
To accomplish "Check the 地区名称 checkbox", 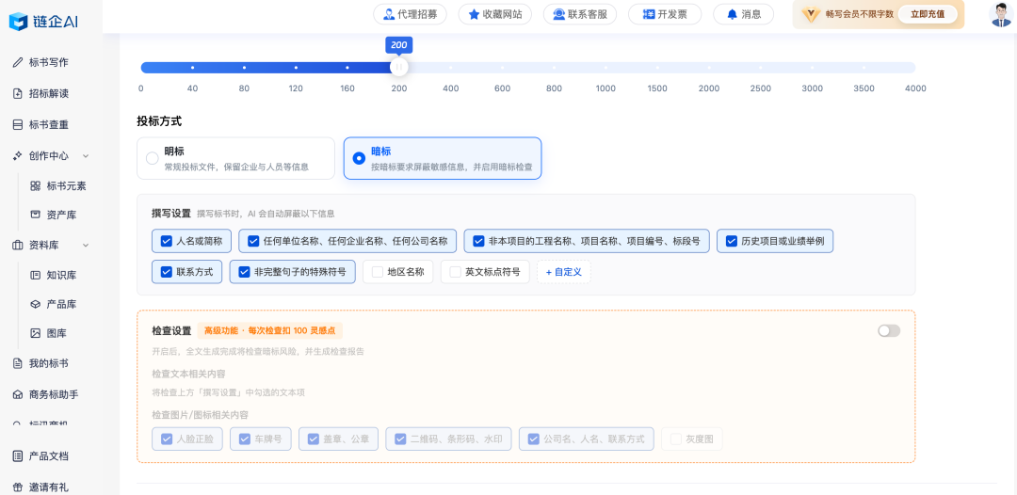I will pos(377,272).
